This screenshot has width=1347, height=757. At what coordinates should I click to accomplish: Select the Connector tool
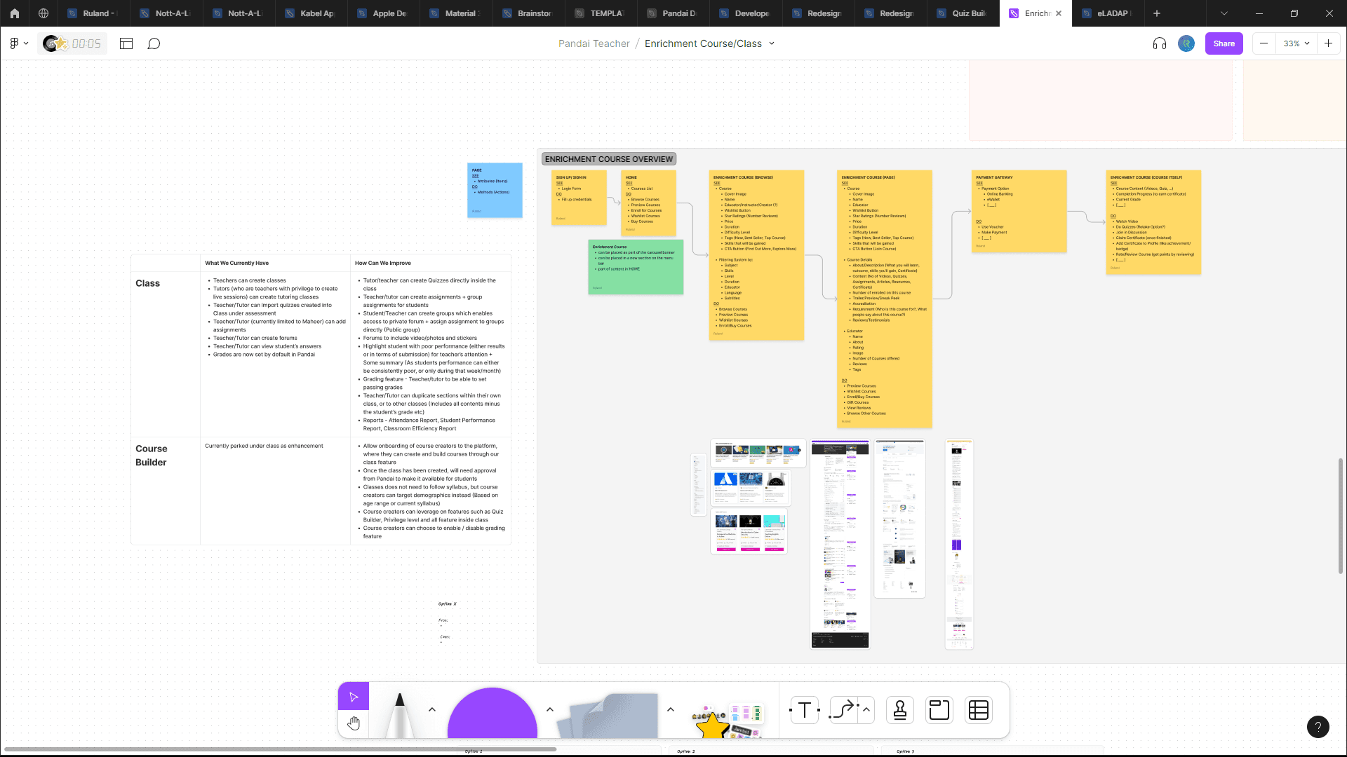pyautogui.click(x=843, y=710)
